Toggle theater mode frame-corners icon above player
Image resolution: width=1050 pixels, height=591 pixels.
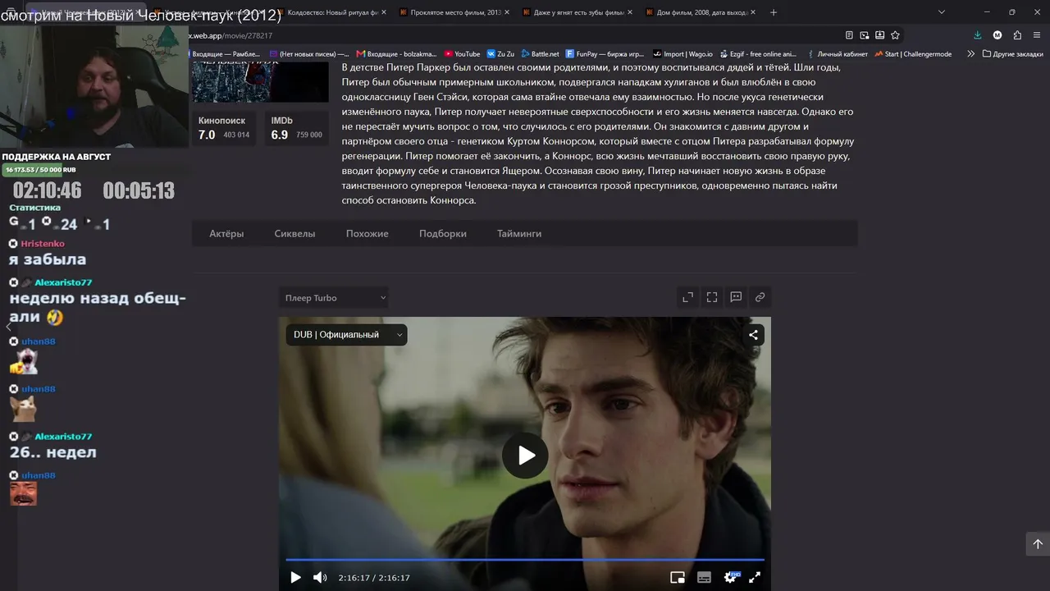pyautogui.click(x=712, y=297)
